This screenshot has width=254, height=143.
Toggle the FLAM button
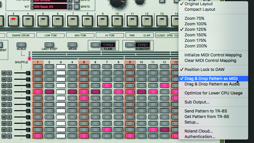click(x=95, y=45)
